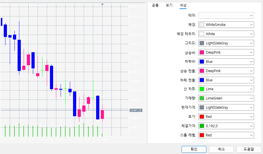Open the 배경 WhiteSmoke color dropdown
Viewport: 263px width, 154px height.
click(x=226, y=25)
